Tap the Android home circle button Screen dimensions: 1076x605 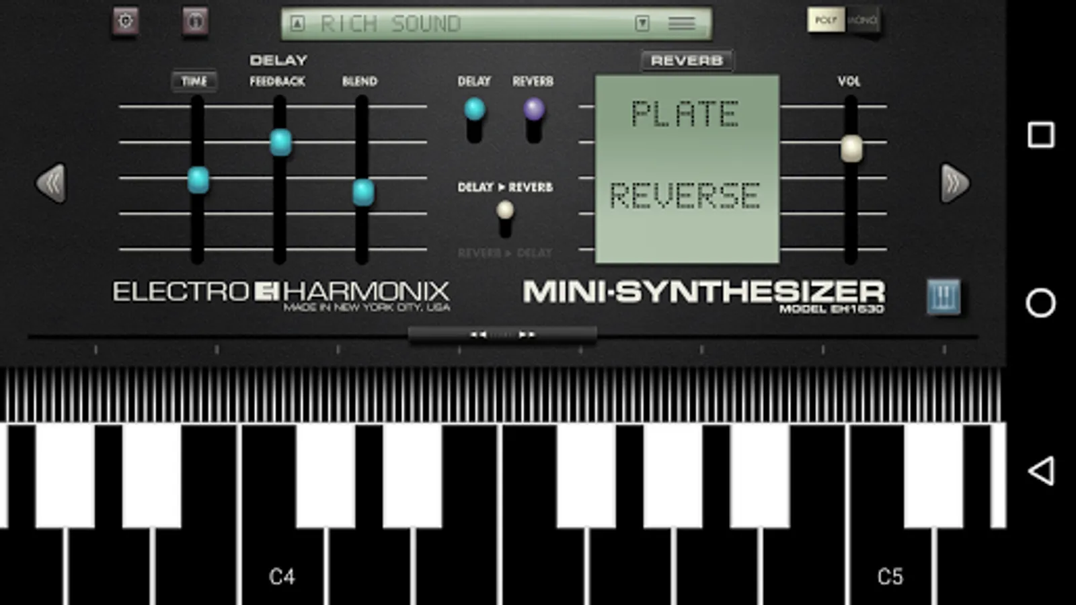pyautogui.click(x=1041, y=302)
